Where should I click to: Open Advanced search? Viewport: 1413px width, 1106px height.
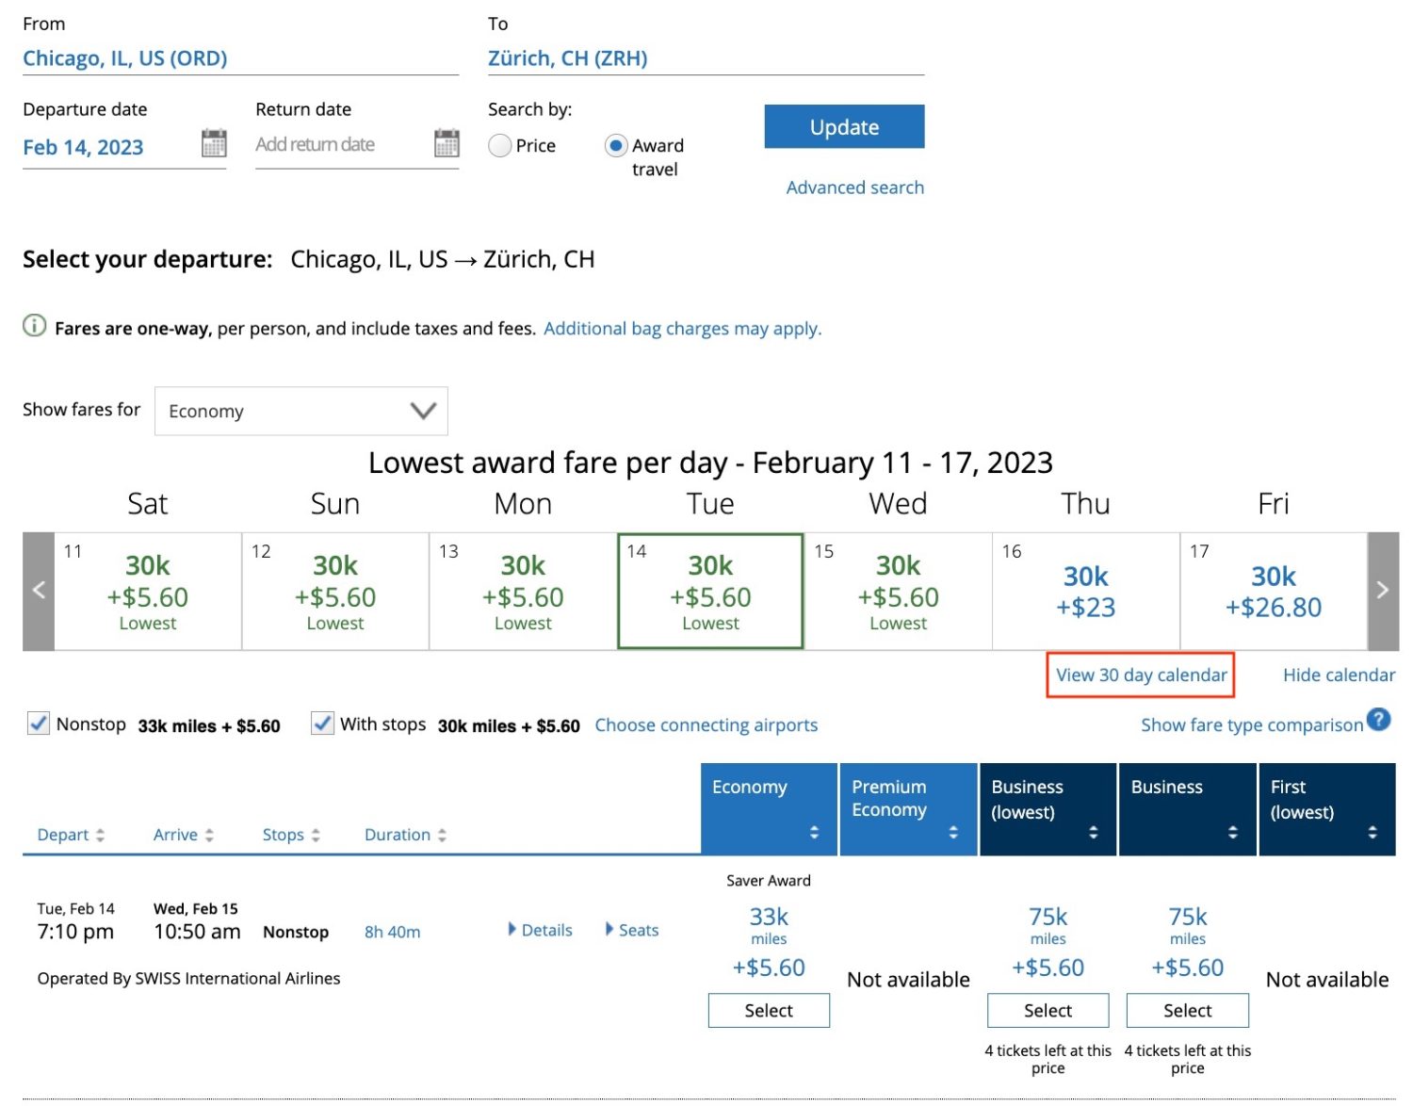coord(853,187)
